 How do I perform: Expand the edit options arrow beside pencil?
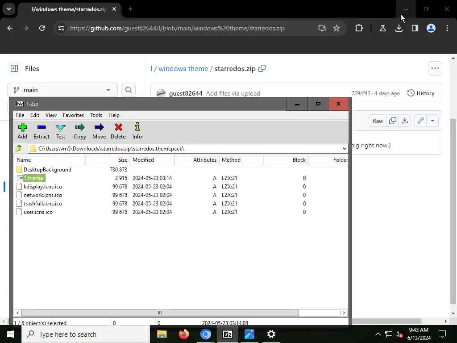click(x=432, y=121)
